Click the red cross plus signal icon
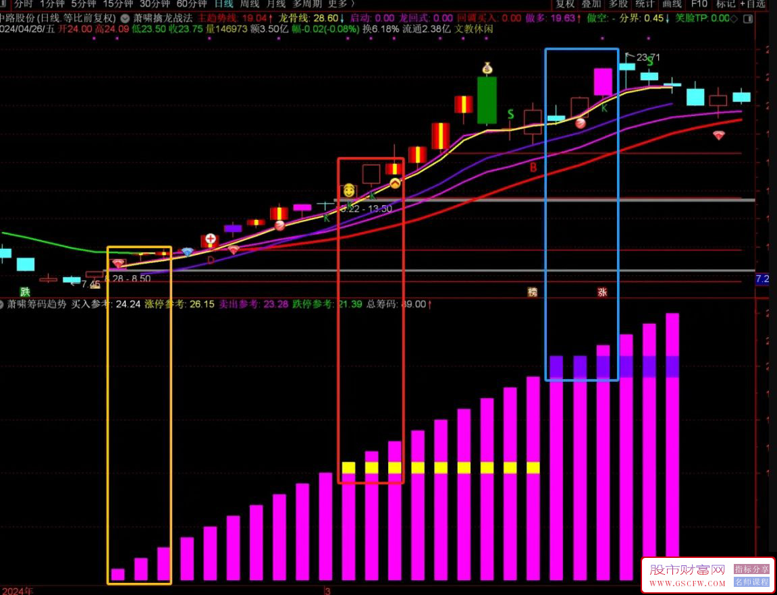 coord(211,239)
